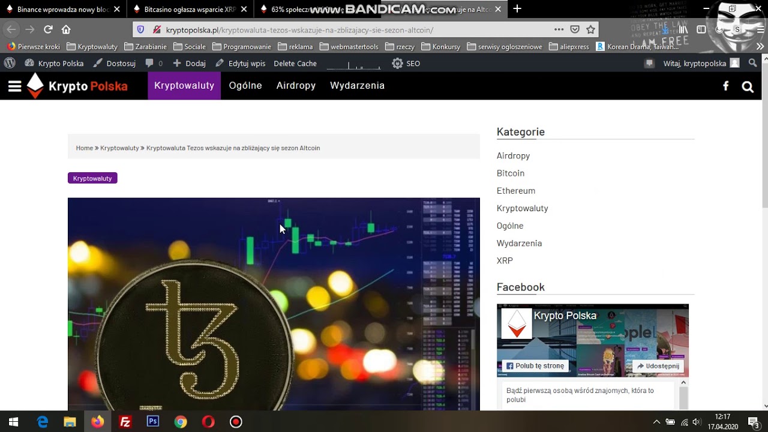
Task: Open the Kryptowaluty sidebar category link
Action: point(523,208)
